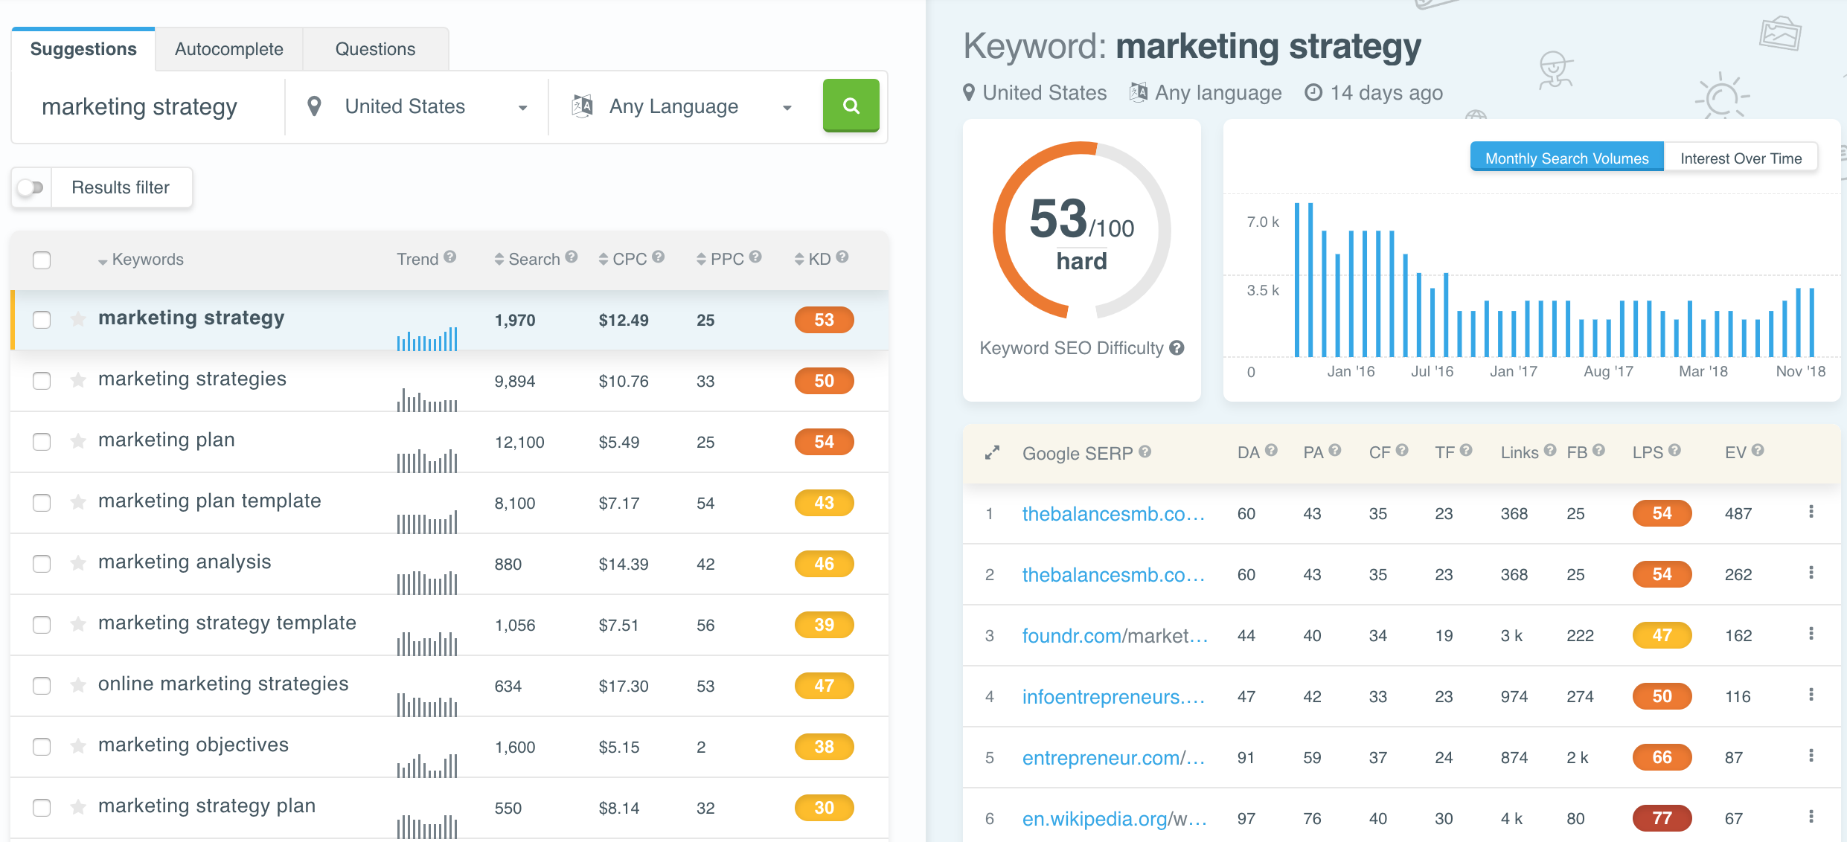
Task: Expand the Google SERP table with arrows icon
Action: pos(992,452)
